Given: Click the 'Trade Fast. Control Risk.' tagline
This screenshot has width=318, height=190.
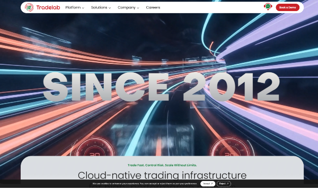Looking at the screenshot, I should tap(162, 165).
